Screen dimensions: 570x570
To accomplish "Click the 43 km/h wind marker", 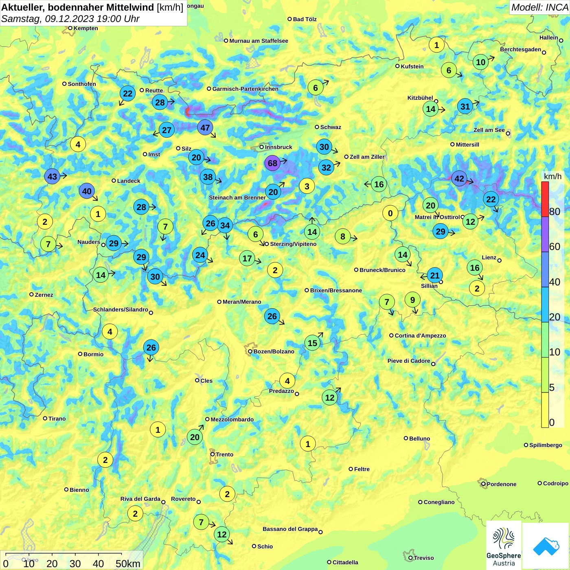I will (x=53, y=177).
